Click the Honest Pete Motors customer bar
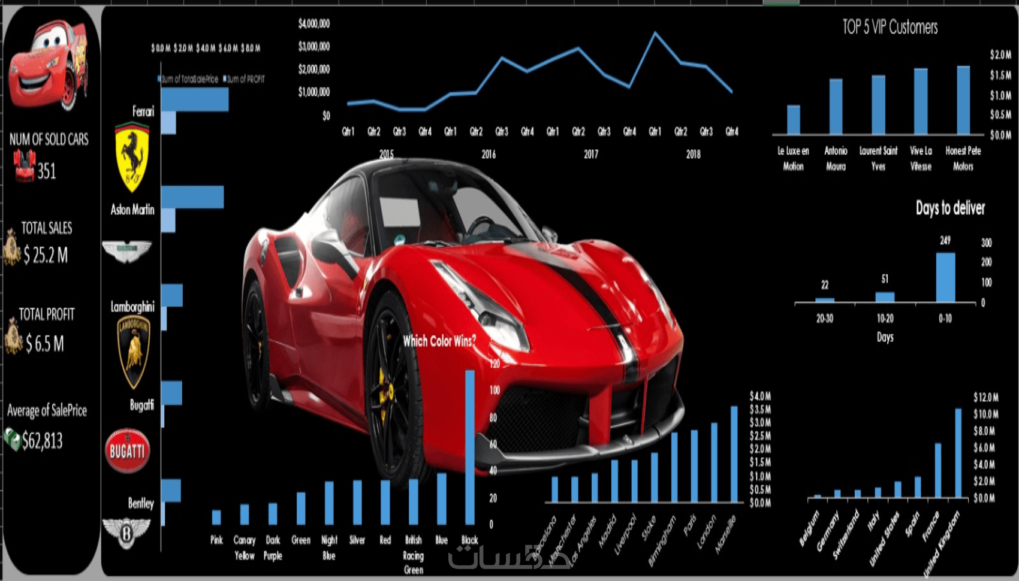 963,100
